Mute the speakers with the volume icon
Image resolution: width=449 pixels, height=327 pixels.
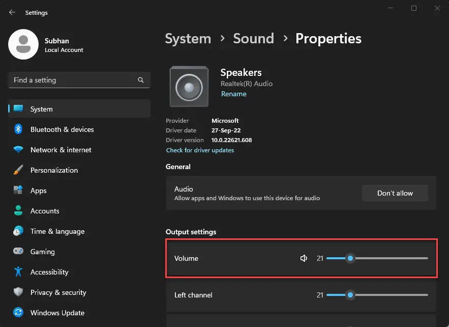tap(304, 258)
